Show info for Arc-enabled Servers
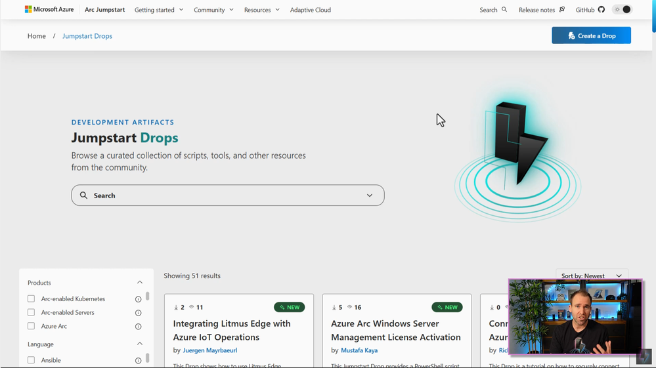This screenshot has height=368, width=656. (x=138, y=313)
